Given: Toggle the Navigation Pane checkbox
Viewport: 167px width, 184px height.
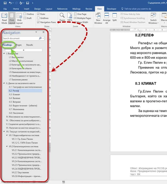Looking at the screenshot, I should (38, 22).
